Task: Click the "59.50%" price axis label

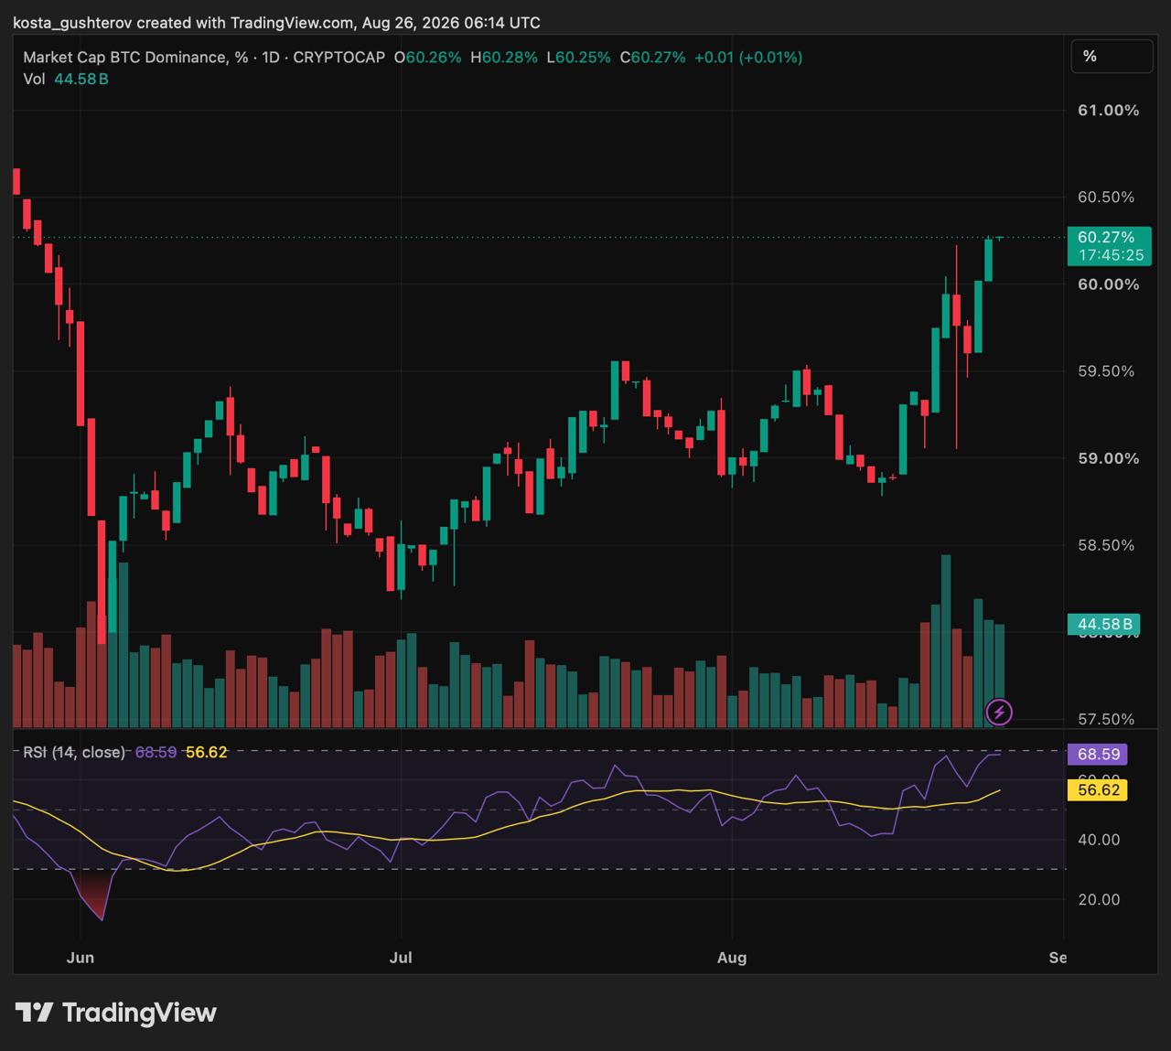Action: [1106, 370]
